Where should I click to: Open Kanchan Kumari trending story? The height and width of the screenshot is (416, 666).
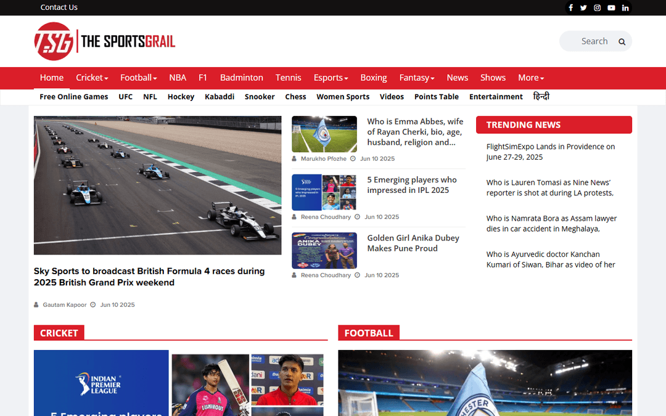coord(551,259)
